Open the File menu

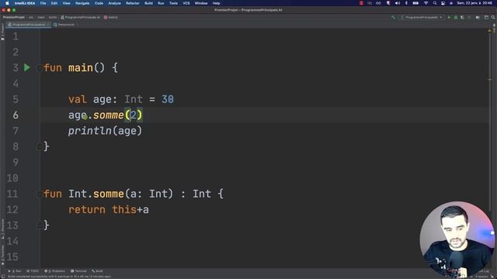point(43,3)
